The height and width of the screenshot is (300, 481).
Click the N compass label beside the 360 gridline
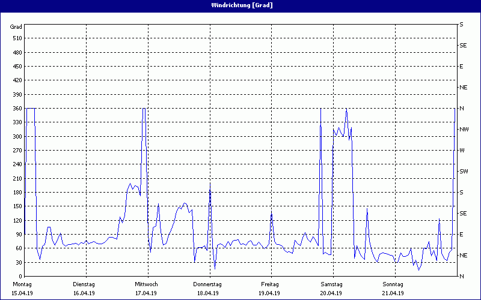click(462, 109)
